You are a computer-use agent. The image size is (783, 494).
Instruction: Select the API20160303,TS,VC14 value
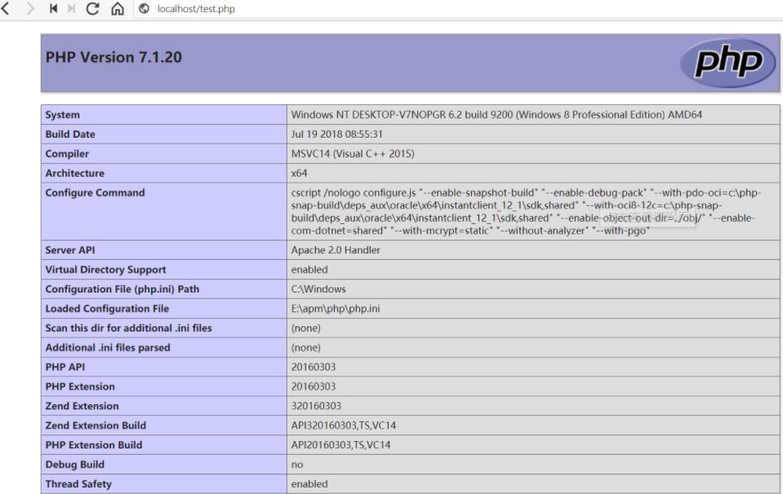click(x=341, y=444)
